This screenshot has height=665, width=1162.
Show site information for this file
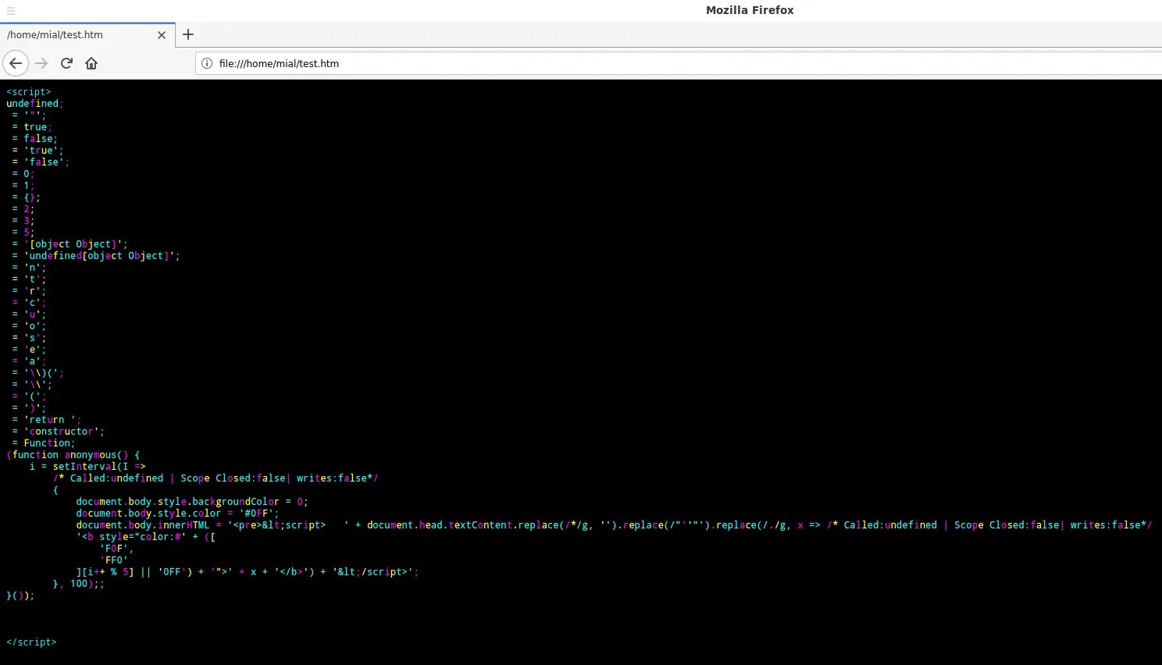tap(207, 63)
